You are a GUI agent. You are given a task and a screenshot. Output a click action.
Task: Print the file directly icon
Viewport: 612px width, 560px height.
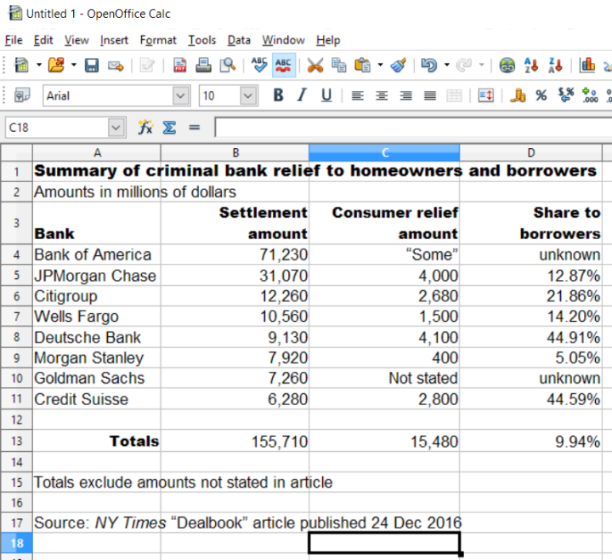pos(203,65)
